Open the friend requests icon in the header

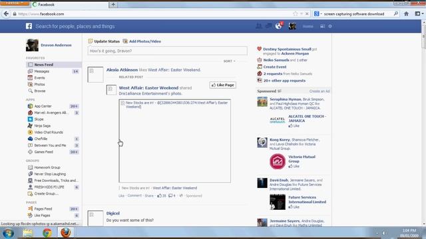pyautogui.click(x=259, y=26)
